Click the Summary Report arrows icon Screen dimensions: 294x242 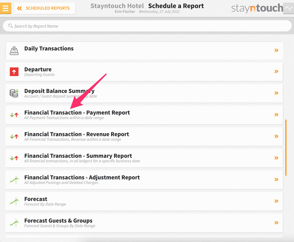14,158
